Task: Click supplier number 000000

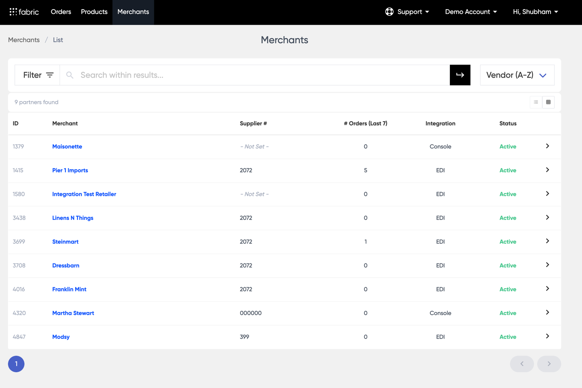Action: (251, 313)
